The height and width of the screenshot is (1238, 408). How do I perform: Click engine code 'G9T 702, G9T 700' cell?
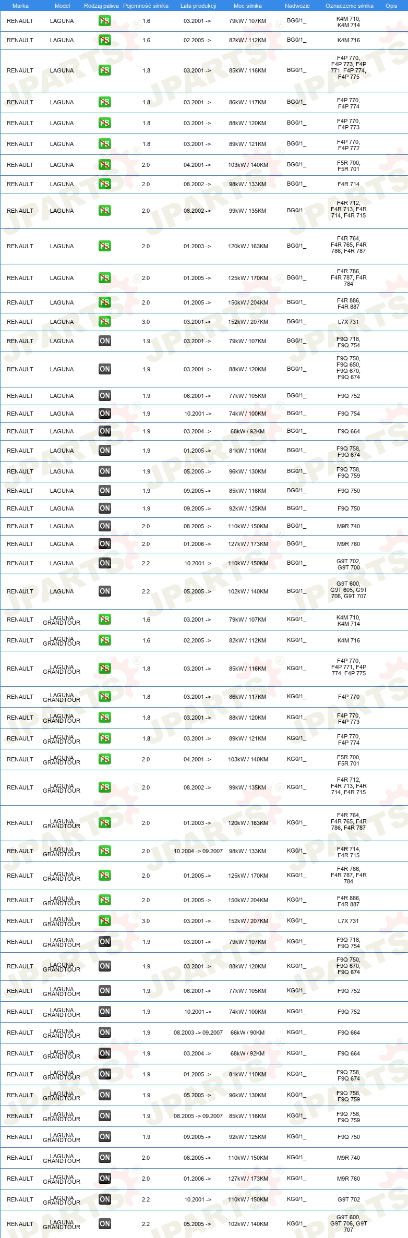coord(349,564)
